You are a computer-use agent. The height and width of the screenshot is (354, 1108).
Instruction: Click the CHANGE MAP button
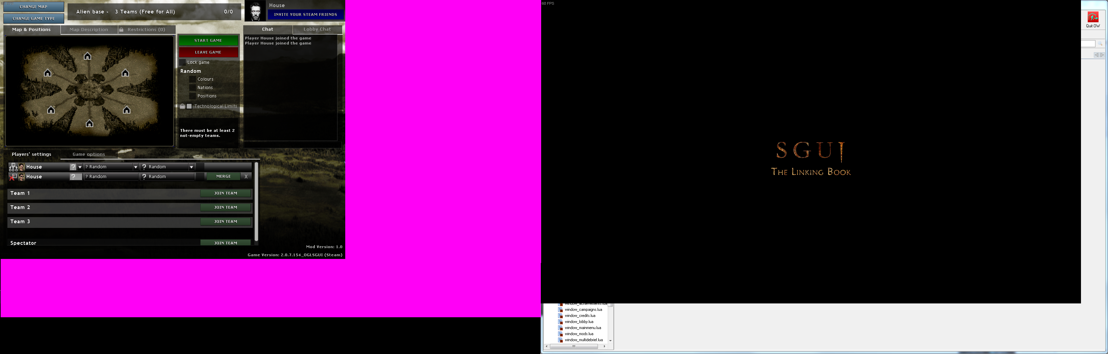coord(33,7)
